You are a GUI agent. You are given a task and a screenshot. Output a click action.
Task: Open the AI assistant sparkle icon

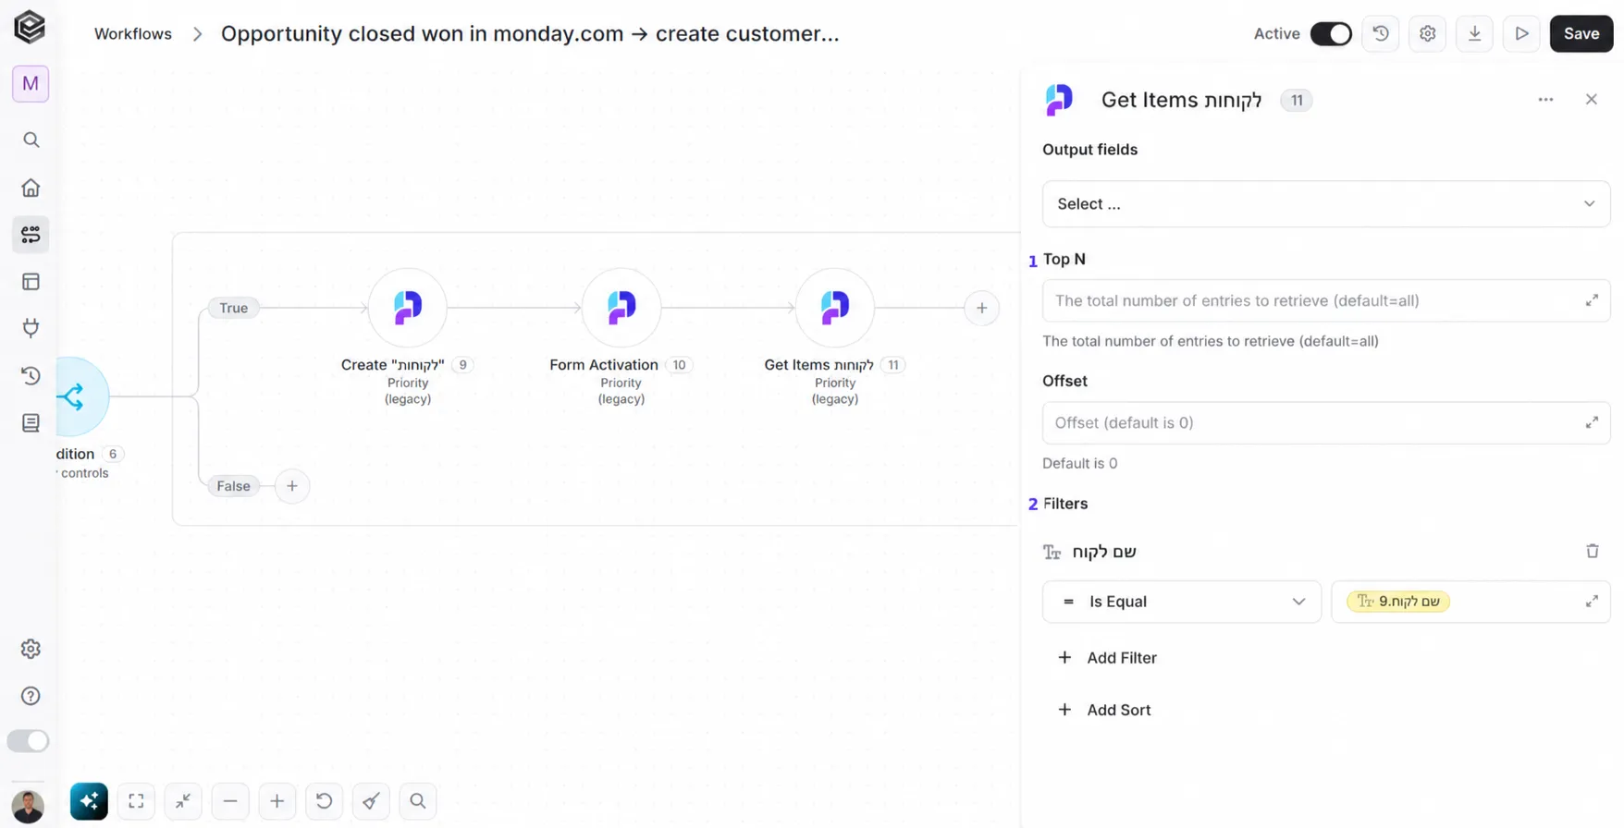coord(89,801)
